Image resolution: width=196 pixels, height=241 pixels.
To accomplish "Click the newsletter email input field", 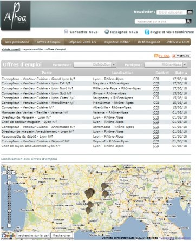I will (x=171, y=12).
